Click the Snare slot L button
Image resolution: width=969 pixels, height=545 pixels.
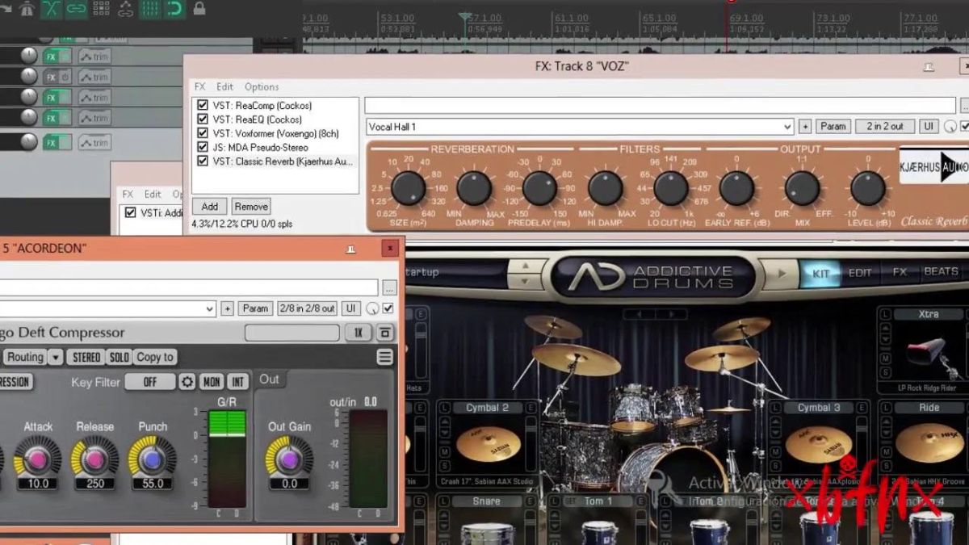pos(443,501)
